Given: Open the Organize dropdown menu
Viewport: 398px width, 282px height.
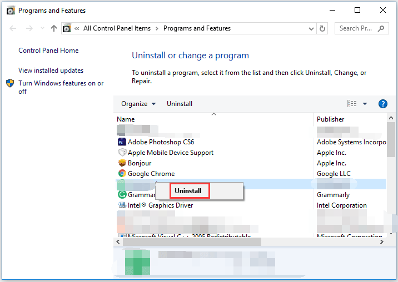Looking at the screenshot, I should pos(138,104).
